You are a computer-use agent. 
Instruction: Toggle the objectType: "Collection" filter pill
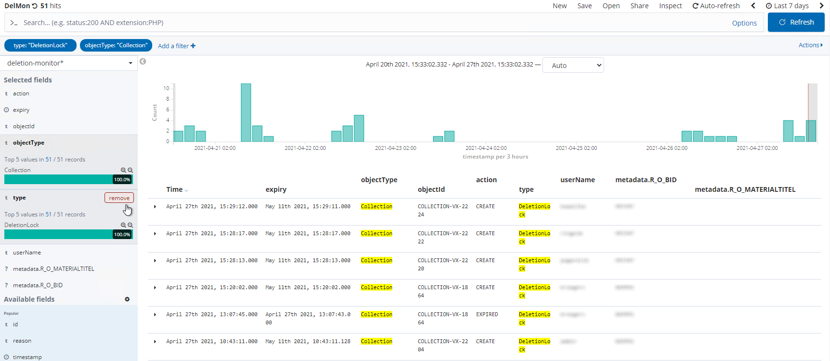click(116, 45)
